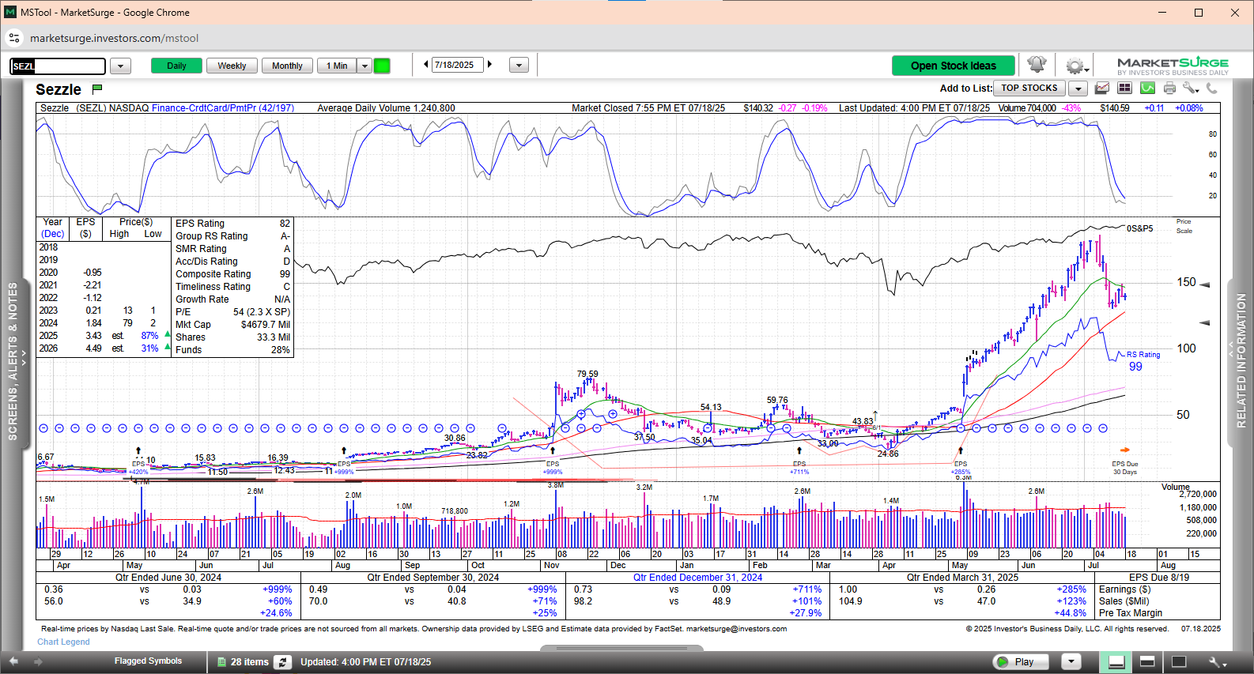The image size is (1254, 674).
Task: Click the symbol input field SEZL
Action: coord(58,66)
